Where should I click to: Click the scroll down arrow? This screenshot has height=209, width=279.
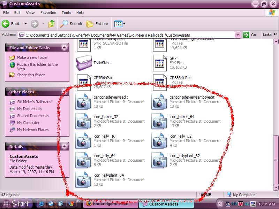[x=276, y=187]
